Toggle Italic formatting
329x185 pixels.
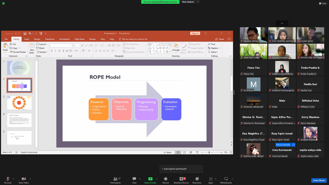point(56,51)
